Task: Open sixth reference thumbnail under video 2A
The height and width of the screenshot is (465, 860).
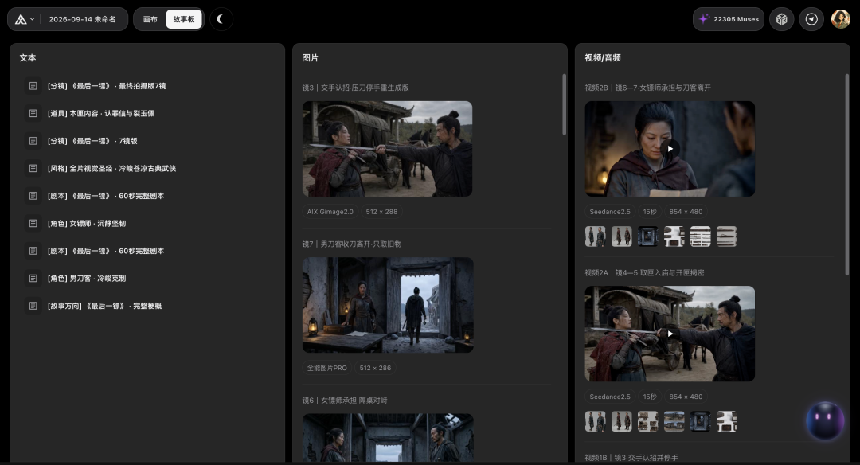Action: [x=727, y=421]
